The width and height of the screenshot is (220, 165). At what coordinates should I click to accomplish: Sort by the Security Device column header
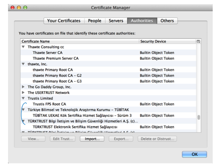[168, 41]
